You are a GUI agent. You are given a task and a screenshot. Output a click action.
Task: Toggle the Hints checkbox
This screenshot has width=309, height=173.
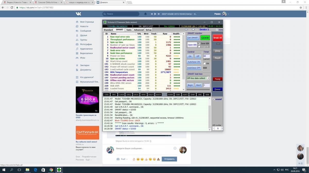(217, 30)
